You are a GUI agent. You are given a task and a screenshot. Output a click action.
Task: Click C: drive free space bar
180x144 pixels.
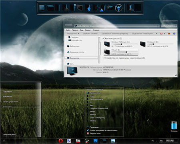coord(124,44)
